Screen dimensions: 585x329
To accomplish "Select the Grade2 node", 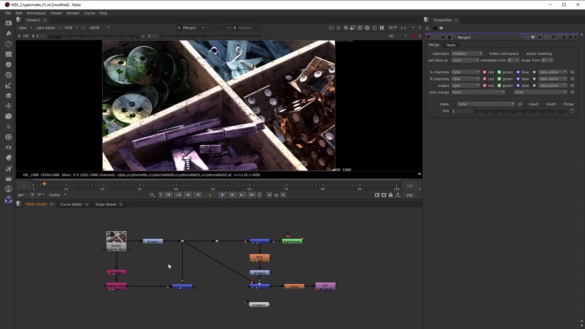I will click(x=260, y=273).
